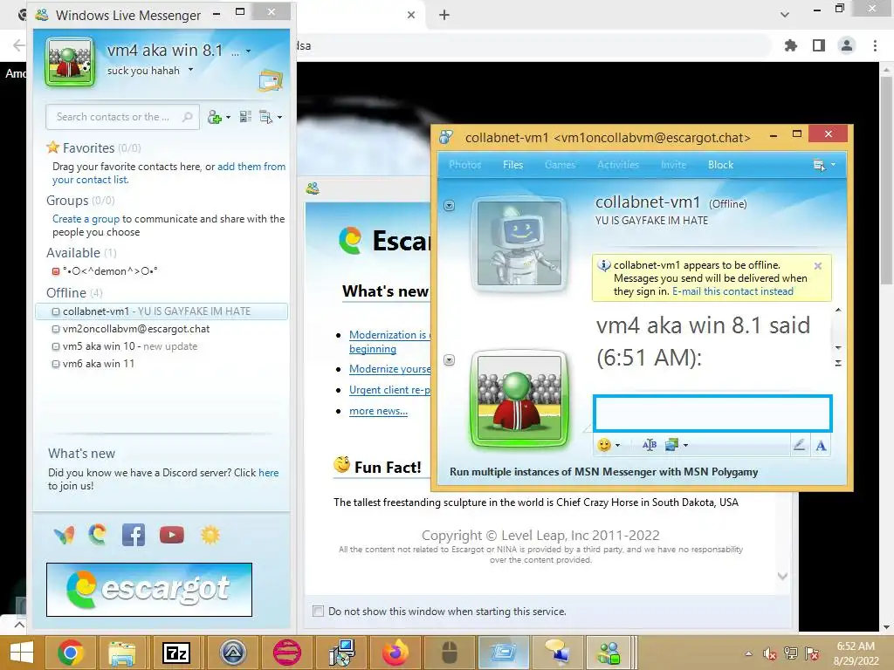The height and width of the screenshot is (670, 894).
Task: Open the emoticon smiley picker in chat
Action: pos(604,445)
